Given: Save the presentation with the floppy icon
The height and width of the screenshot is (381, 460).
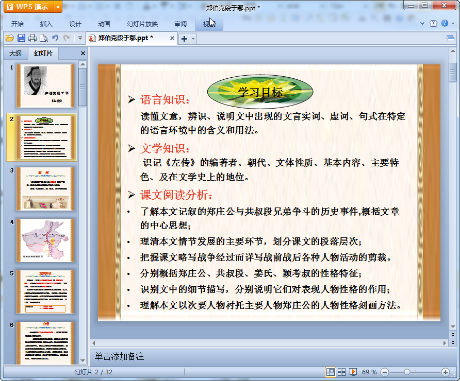Looking at the screenshot, I should (x=21, y=38).
